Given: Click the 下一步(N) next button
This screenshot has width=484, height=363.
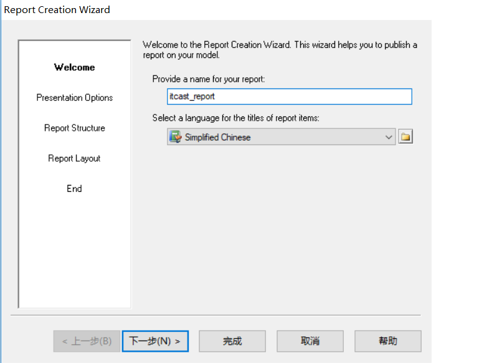Looking at the screenshot, I should point(155,341).
